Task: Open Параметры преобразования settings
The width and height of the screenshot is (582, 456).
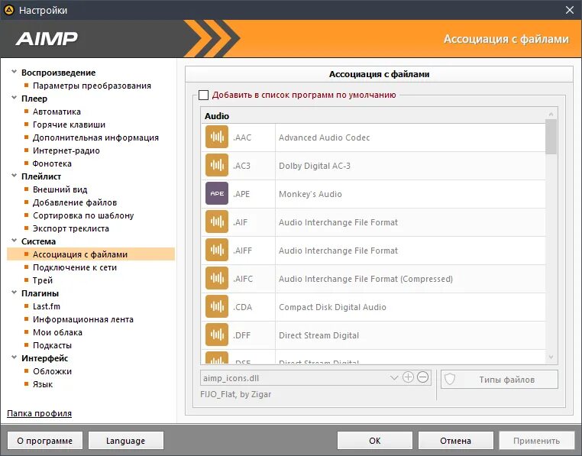Action: point(92,86)
